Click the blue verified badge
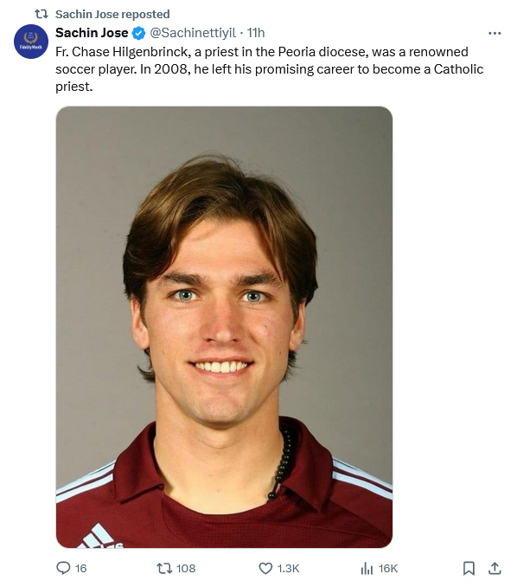Screen dimensions: 517x587 click(139, 33)
